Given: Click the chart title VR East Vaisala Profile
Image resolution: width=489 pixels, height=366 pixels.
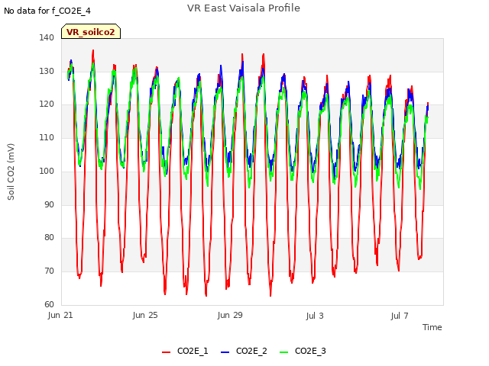Looking at the screenshot, I should coord(244,8).
